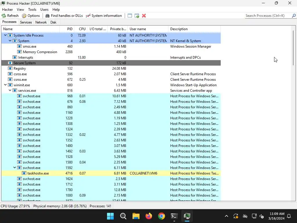Click the Refresh toolbar icon
The image size is (297, 223).
click(x=4, y=16)
